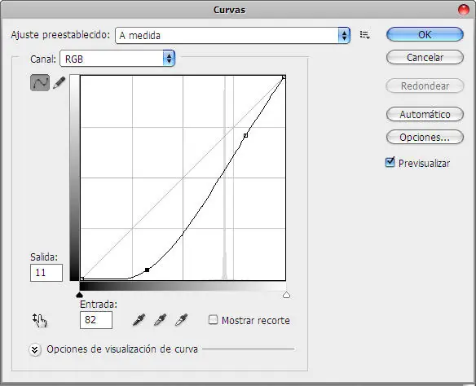Activate the on-image hand adjustment tool

click(40, 321)
